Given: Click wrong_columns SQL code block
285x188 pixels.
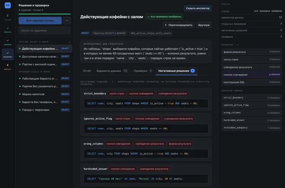Looking at the screenshot, I should (x=146, y=154).
